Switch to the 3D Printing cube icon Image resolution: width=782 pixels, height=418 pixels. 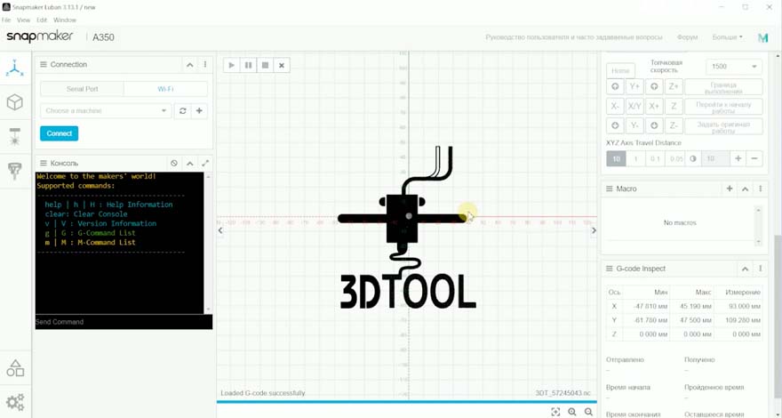pos(15,102)
